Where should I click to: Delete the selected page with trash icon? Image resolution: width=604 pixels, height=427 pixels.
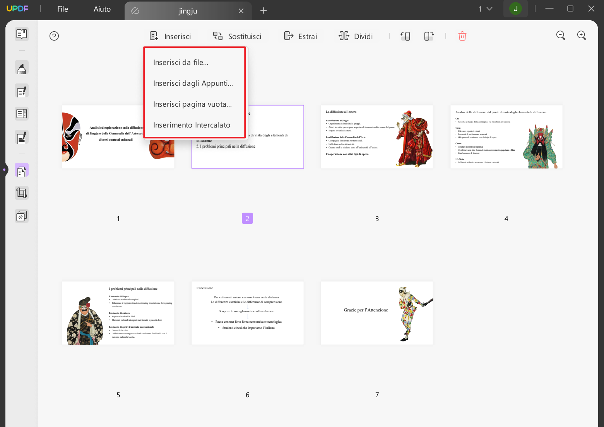click(x=462, y=36)
